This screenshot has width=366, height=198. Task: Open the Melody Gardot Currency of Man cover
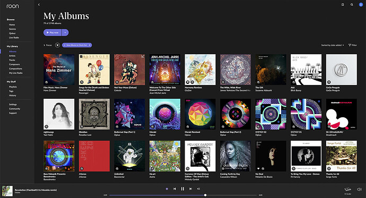pos(200,156)
